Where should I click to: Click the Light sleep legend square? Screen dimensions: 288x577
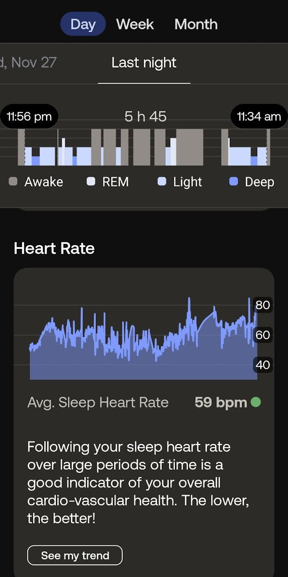(162, 182)
